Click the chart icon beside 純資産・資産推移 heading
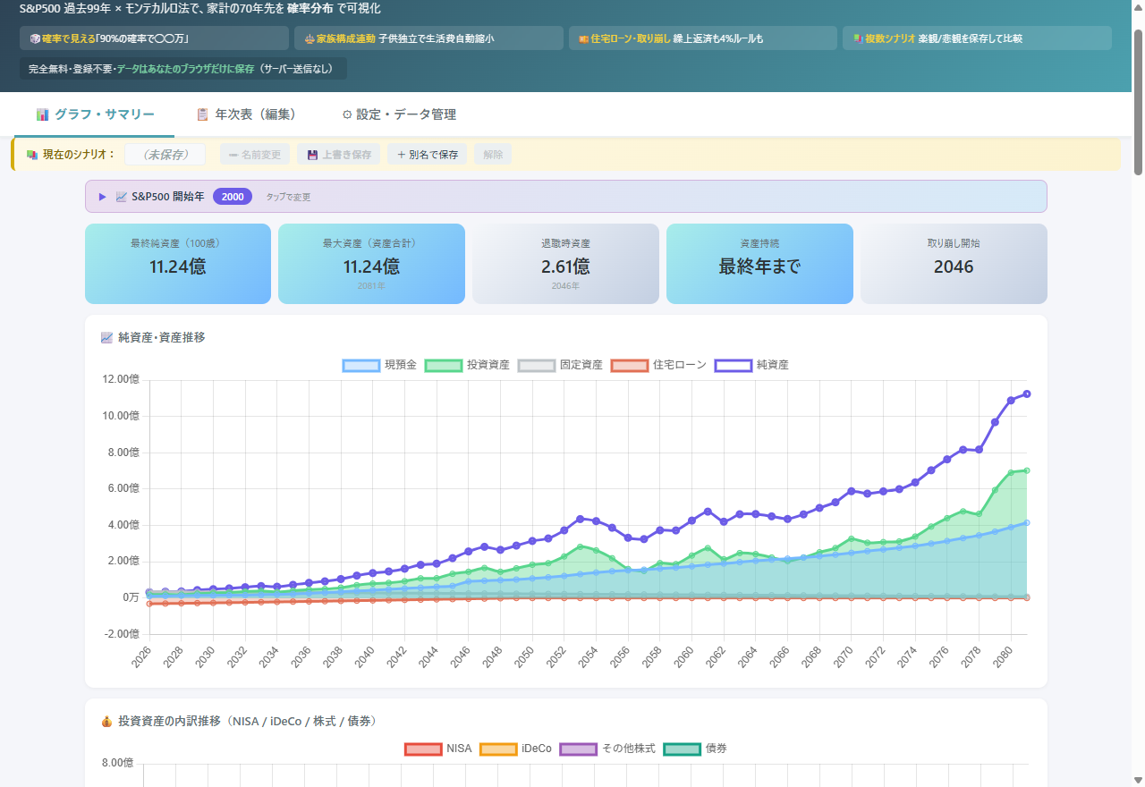1145x787 pixels. coord(107,337)
